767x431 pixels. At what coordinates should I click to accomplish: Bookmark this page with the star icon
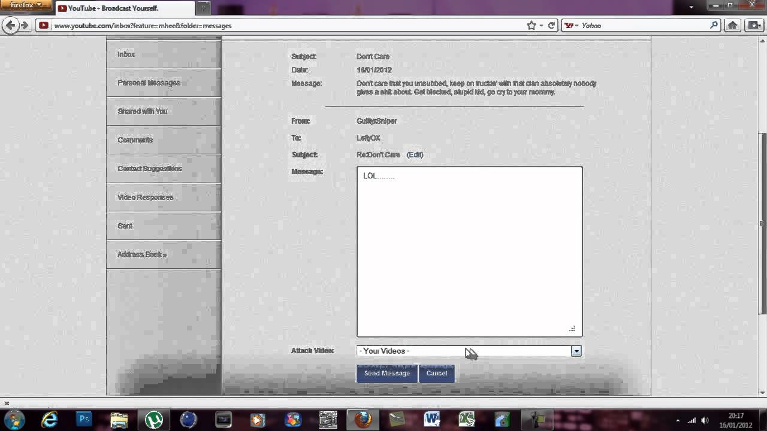pos(531,25)
